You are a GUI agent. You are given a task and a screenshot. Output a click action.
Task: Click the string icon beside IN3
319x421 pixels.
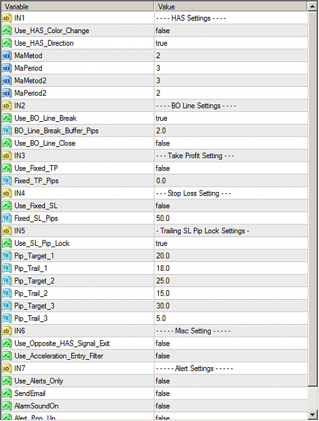[x=7, y=156]
